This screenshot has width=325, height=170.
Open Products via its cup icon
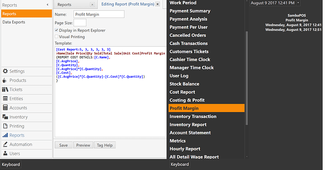click(5, 81)
